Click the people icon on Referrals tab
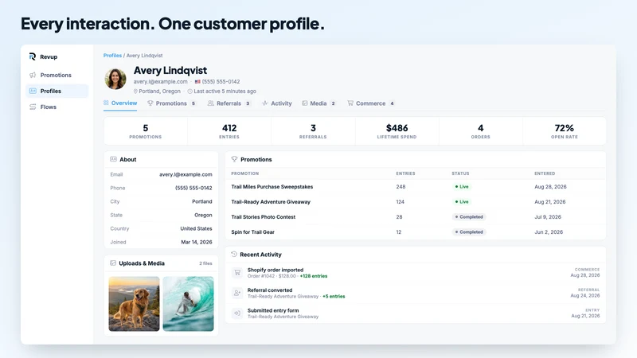637x358 pixels. tap(210, 103)
